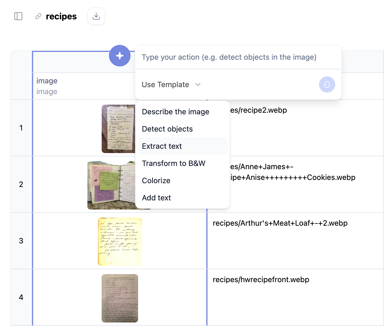Select row 3 by clicking its number
Viewport: 384px width, 326px height.
(21, 241)
